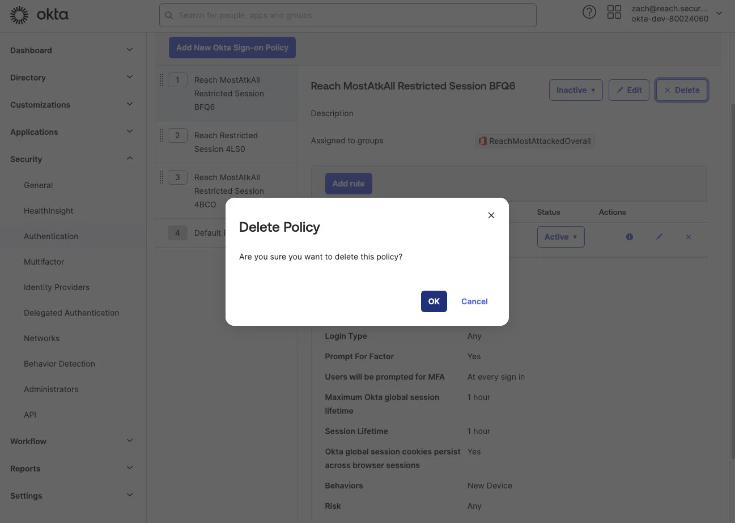Select Reach MostAtkAll Restricted Session BFQ6 policy
This screenshot has width=735, height=523.
point(227,93)
